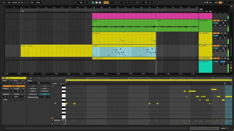Arm the GUITAR track for recording
234x131 pixels.
[225, 20]
